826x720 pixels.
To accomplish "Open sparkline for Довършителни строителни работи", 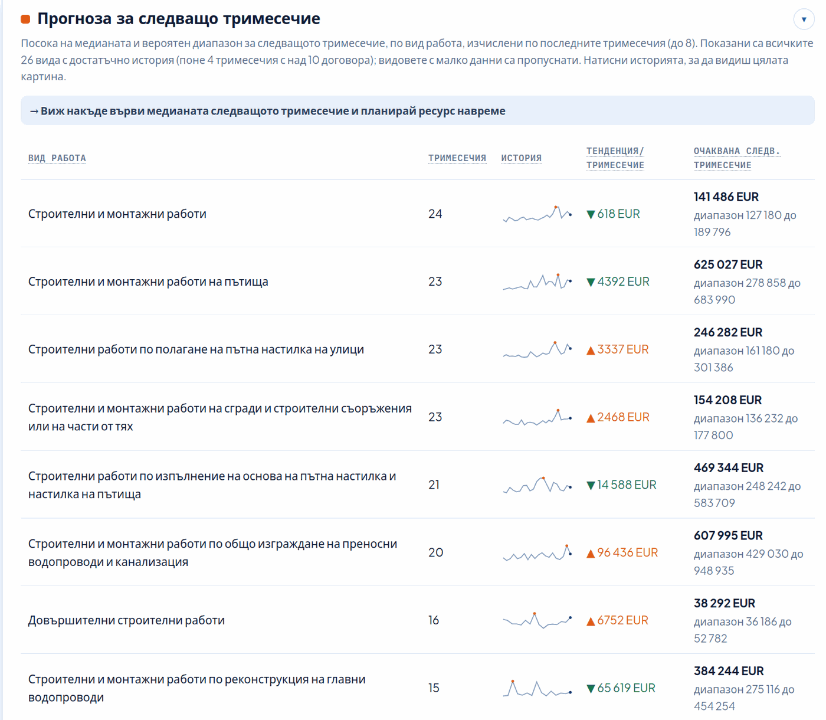I will (537, 620).
